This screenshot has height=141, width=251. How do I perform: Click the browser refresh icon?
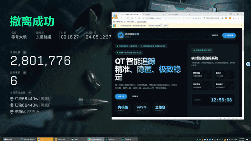128,18
